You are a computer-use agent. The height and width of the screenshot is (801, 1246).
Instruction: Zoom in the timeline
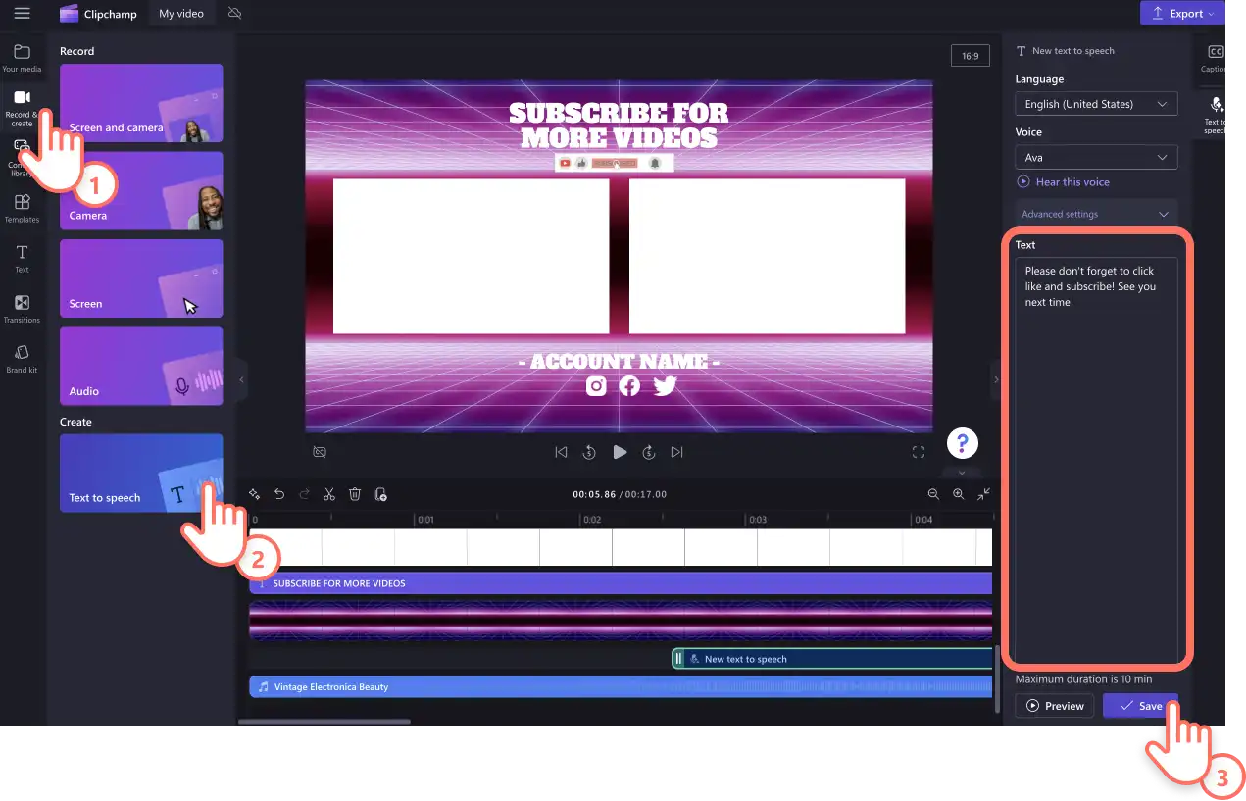pyautogui.click(x=959, y=494)
